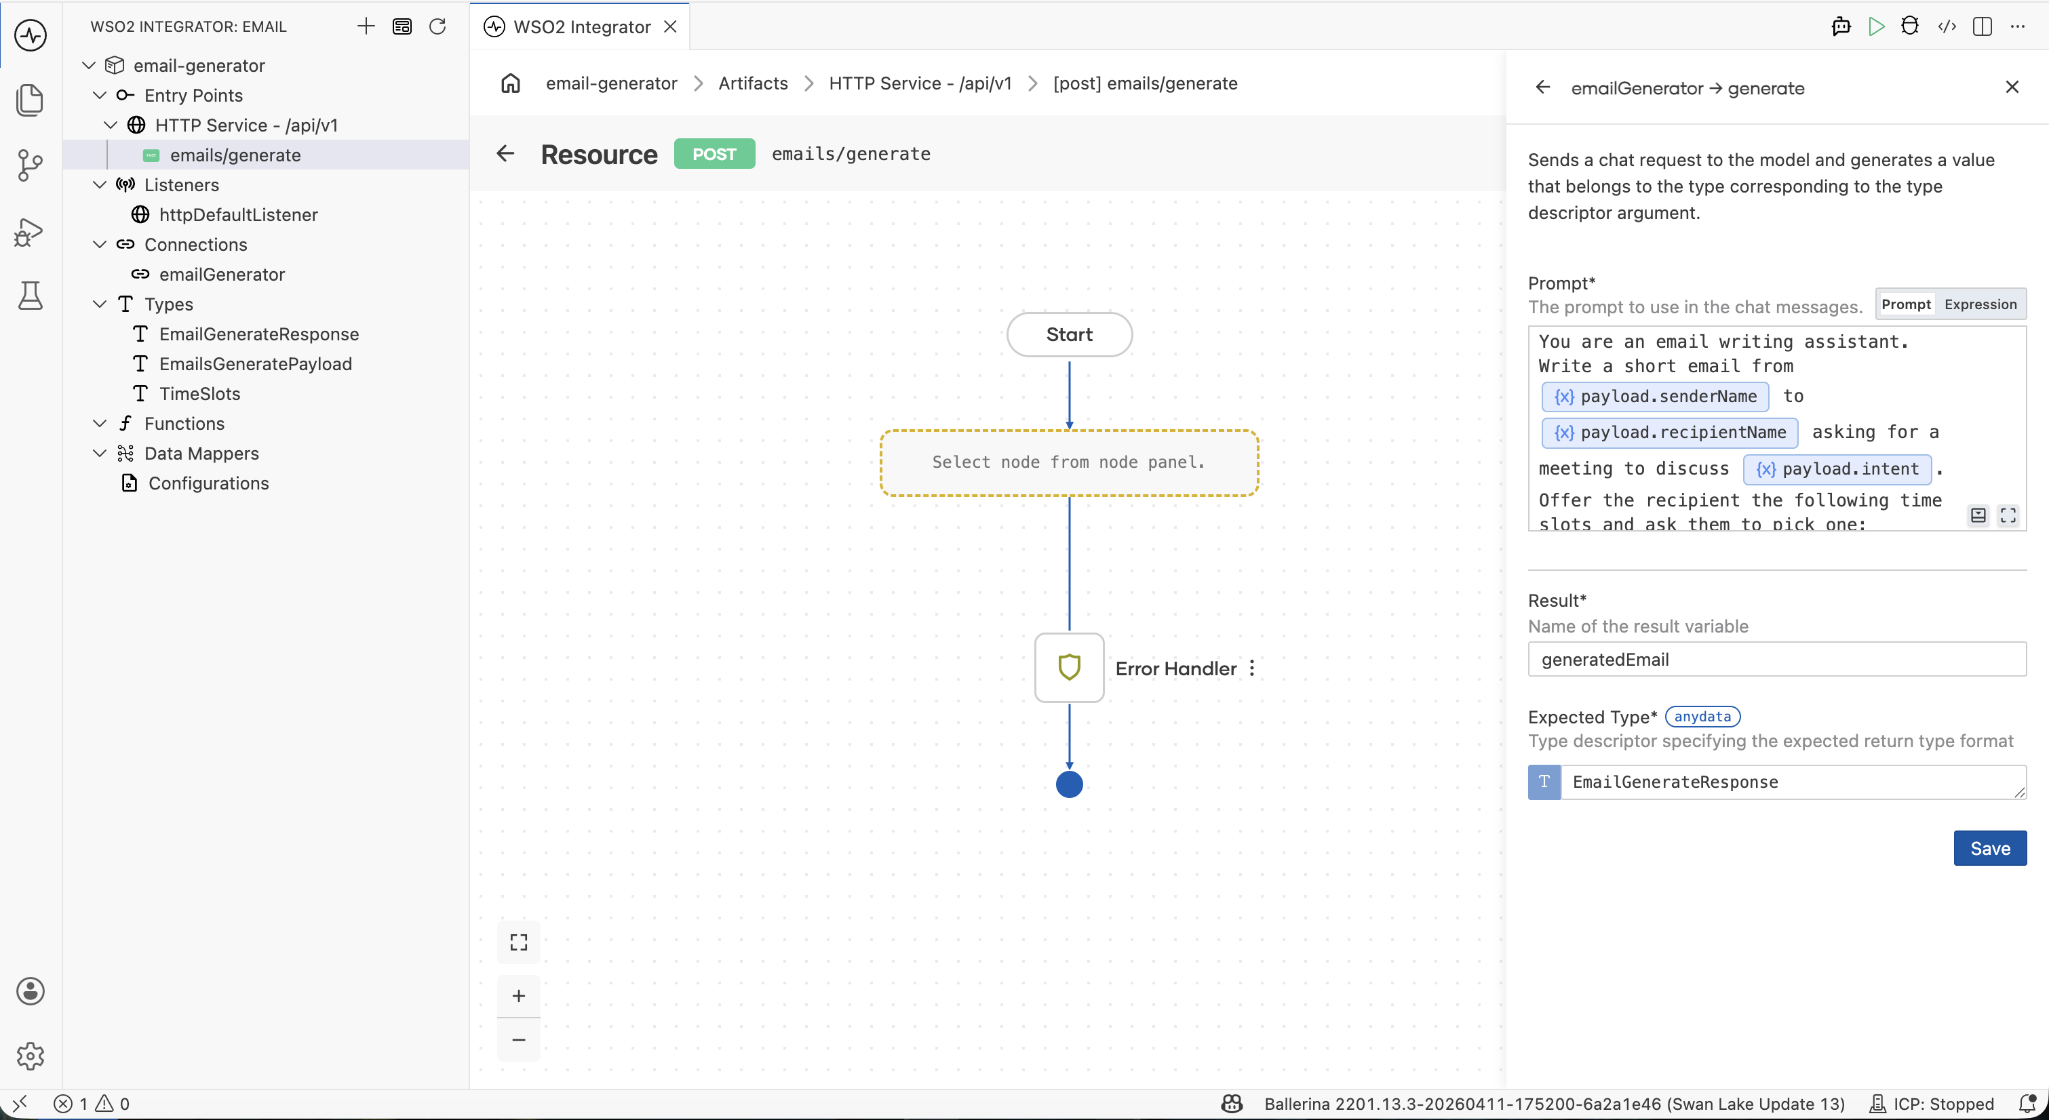Click the Save button

[1989, 848]
